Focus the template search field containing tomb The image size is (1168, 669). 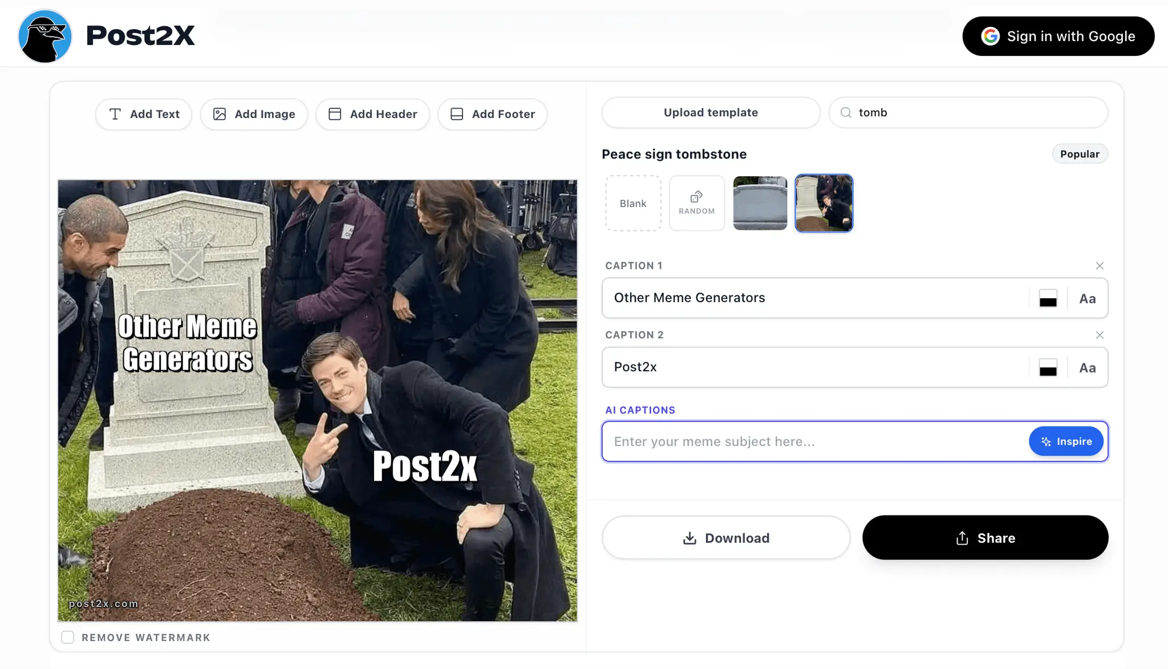(968, 112)
